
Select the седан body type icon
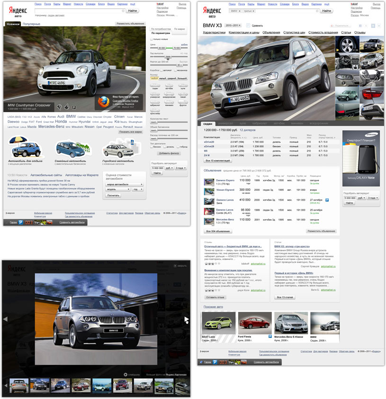[155, 85]
